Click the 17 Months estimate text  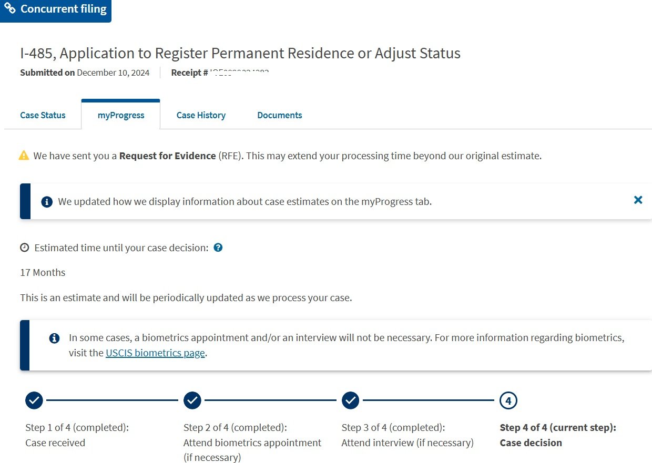click(x=43, y=272)
